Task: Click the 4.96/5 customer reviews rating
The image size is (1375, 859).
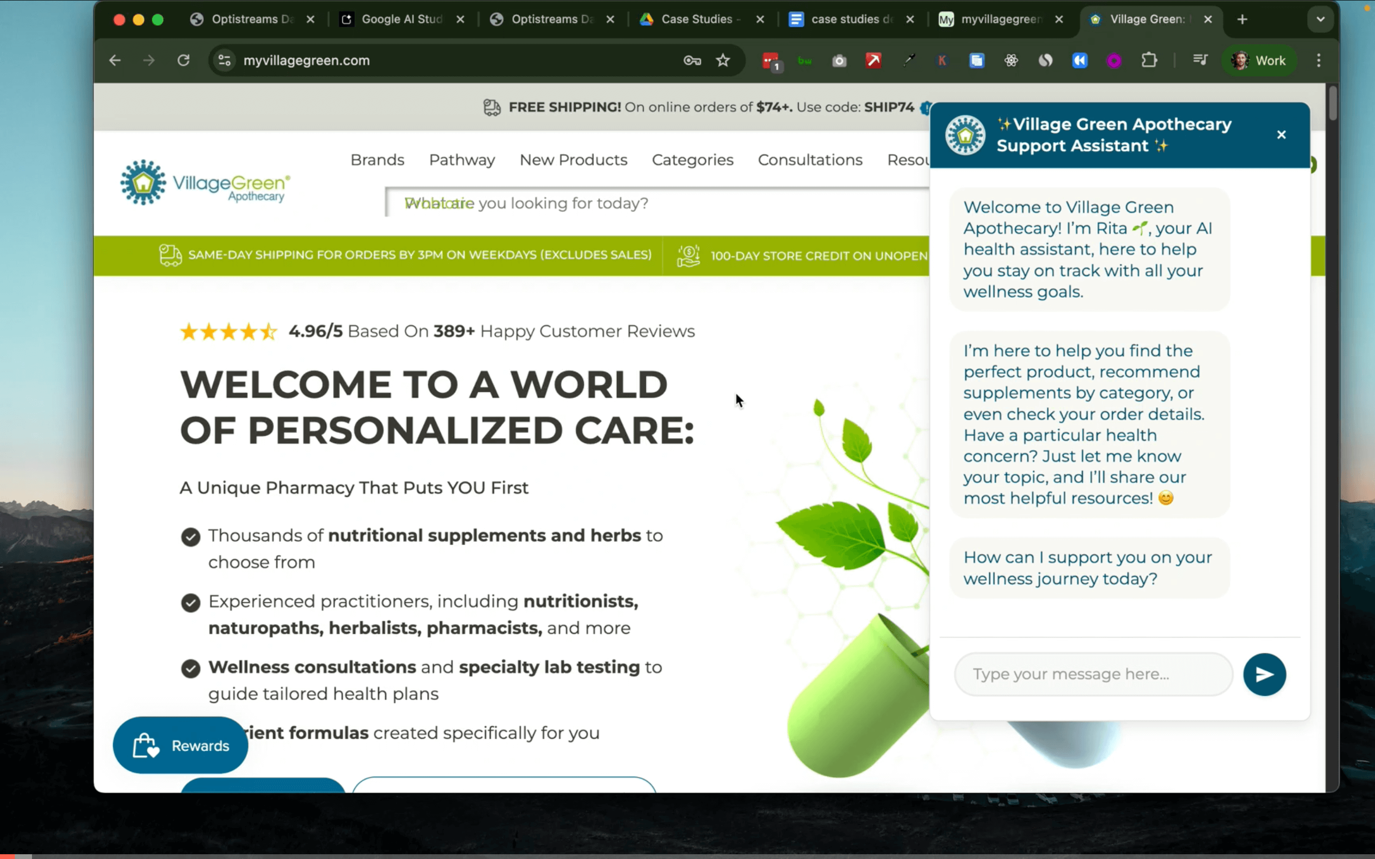Action: pos(437,331)
